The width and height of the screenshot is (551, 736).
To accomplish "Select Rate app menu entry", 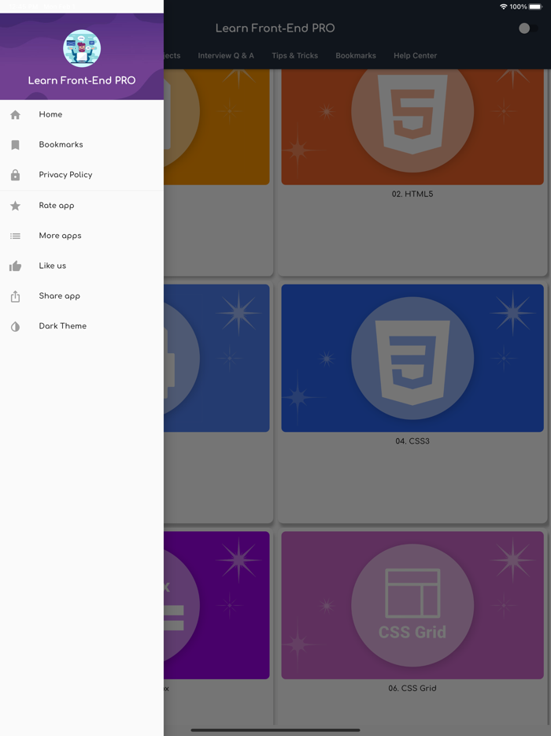I will tap(82, 206).
